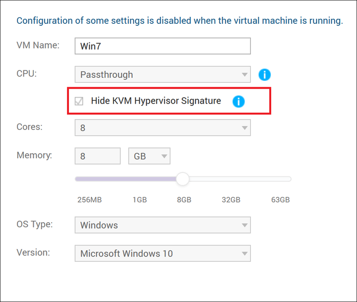Click the Hide KVM Hypervisor Signature label
Screen dimensions: 357x302
pos(156,101)
